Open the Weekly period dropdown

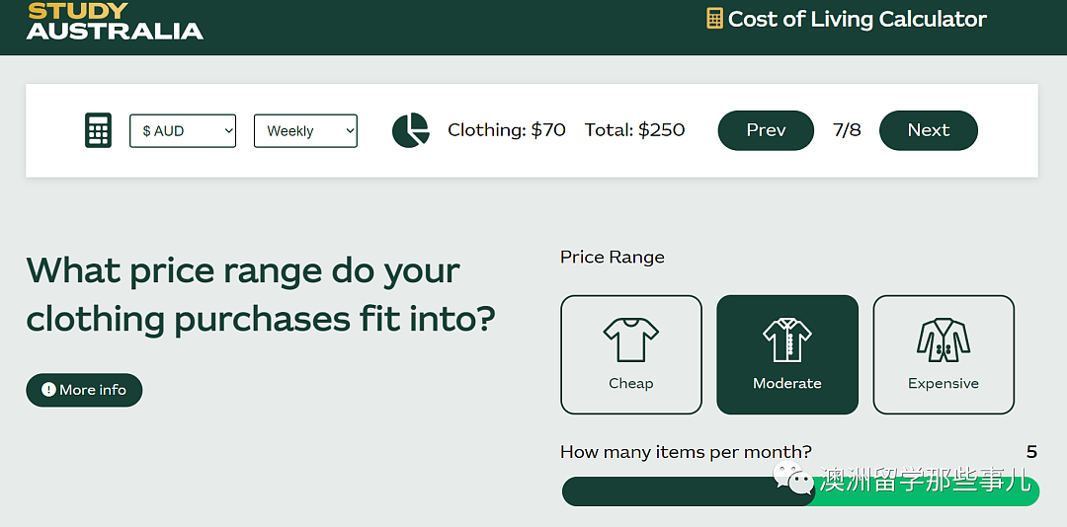[x=305, y=130]
